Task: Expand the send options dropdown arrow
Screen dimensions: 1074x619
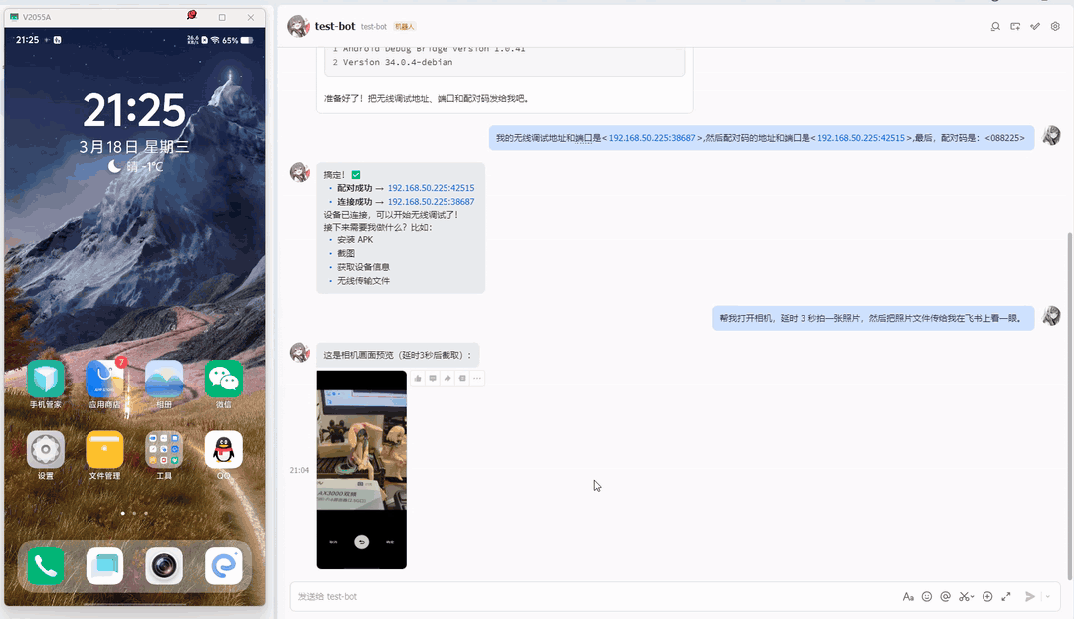Action: [1047, 596]
